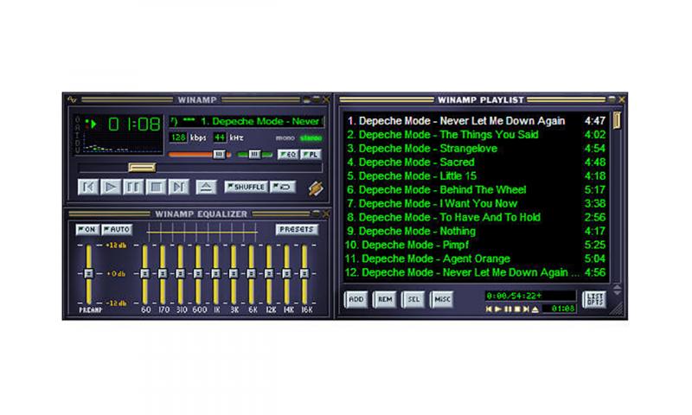Open the playlist SEL menu
Viewport: 692px width, 415px height.
(x=413, y=299)
